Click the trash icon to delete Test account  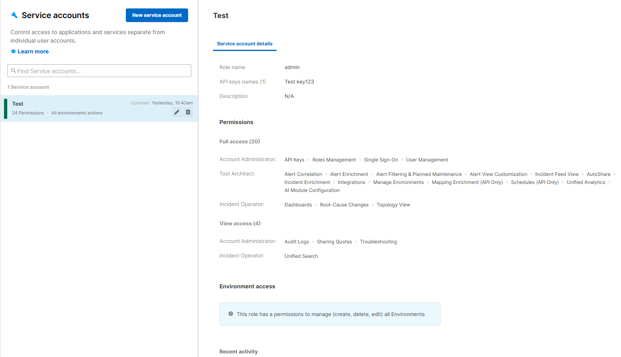click(x=188, y=112)
